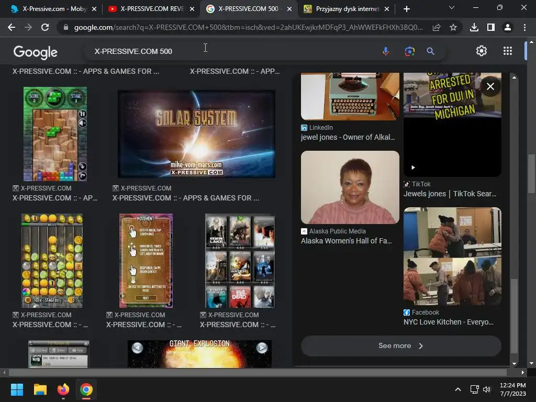This screenshot has width=536, height=402.
Task: Click the X-PRESSIVE.COM 500 search box
Action: [x=232, y=51]
